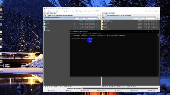Click the F8 Удаление button
Image resolution: width=170 pixels, height=95 pixels.
[134, 91]
